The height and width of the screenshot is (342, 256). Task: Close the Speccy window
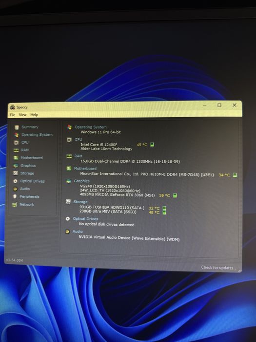click(234, 105)
